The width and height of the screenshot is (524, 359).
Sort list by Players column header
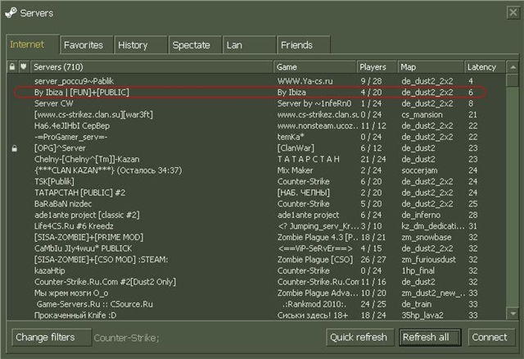(377, 67)
